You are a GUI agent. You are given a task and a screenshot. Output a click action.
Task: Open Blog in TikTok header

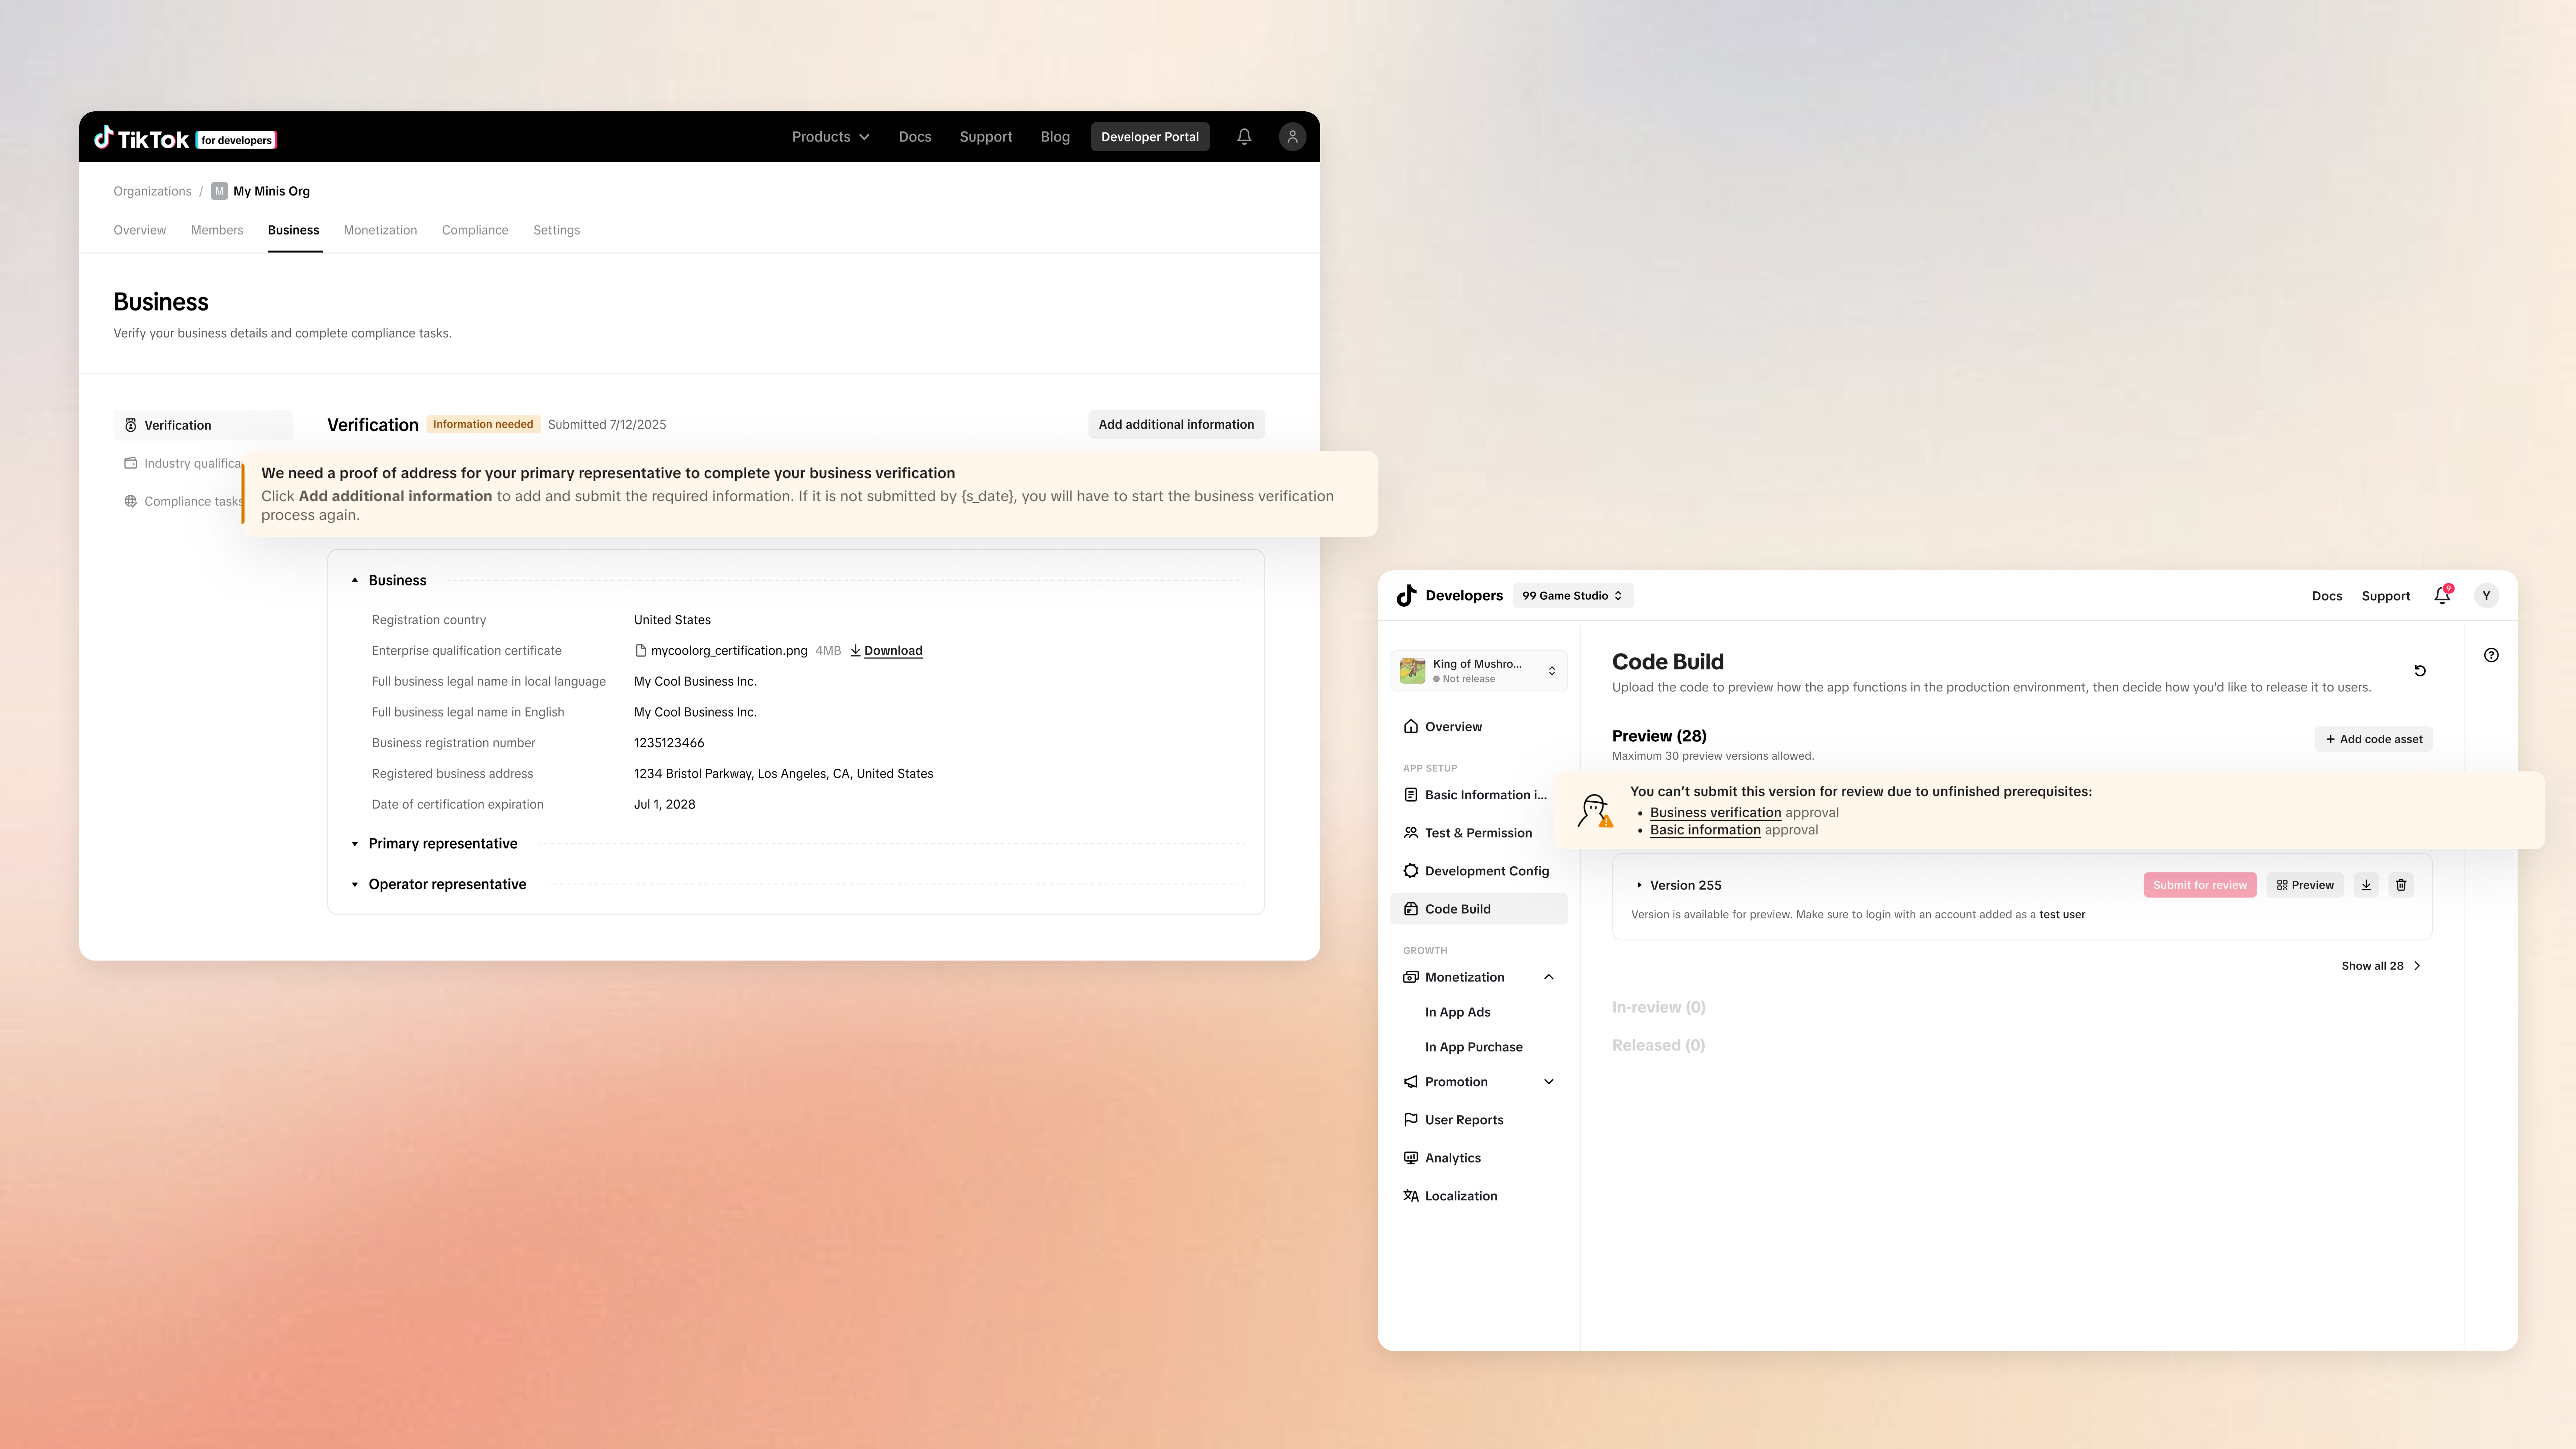pos(1055,137)
